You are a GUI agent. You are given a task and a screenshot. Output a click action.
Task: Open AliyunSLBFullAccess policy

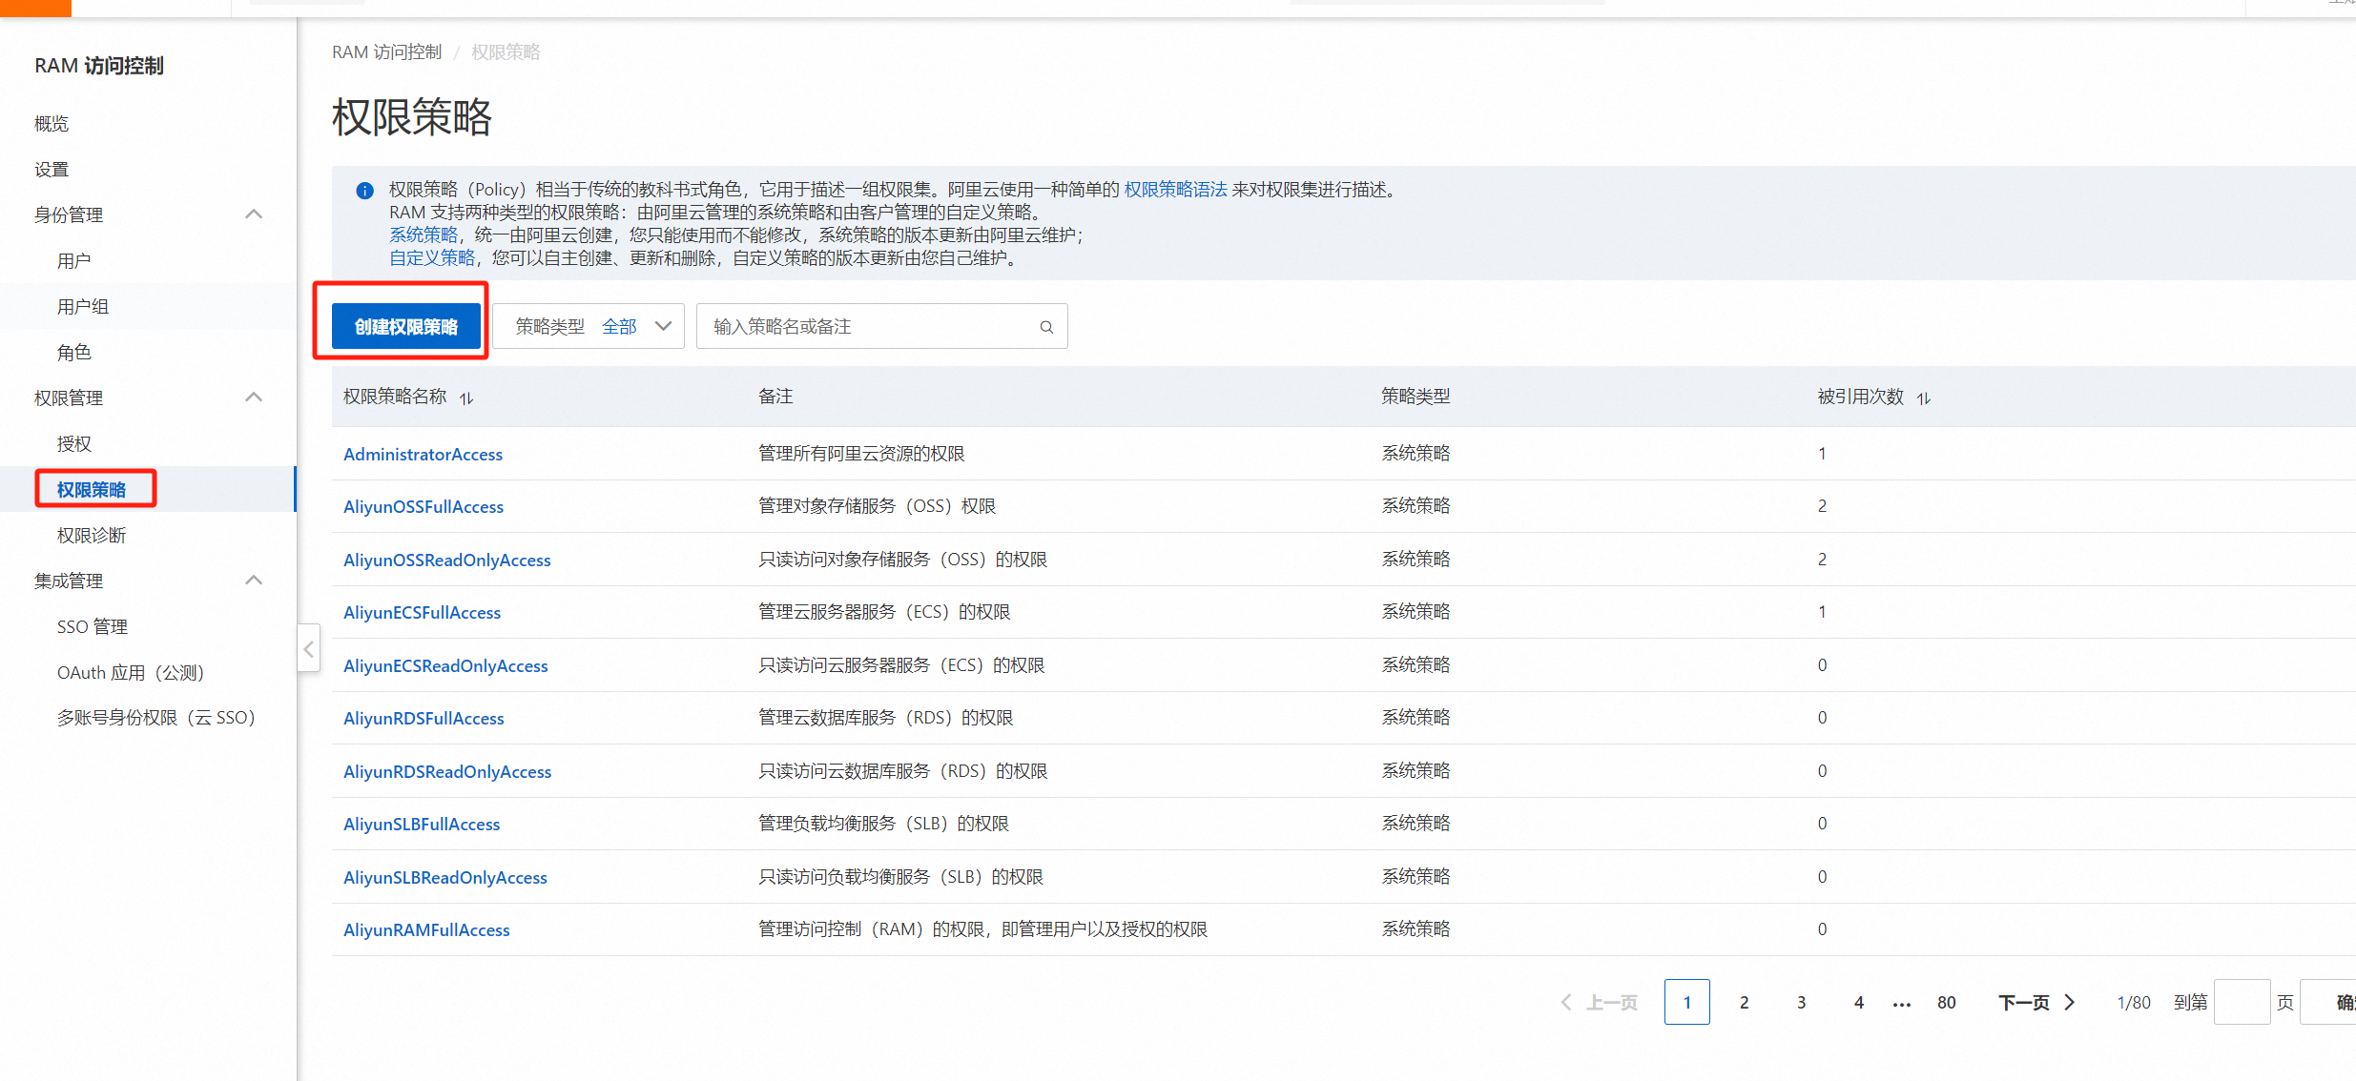(x=422, y=825)
